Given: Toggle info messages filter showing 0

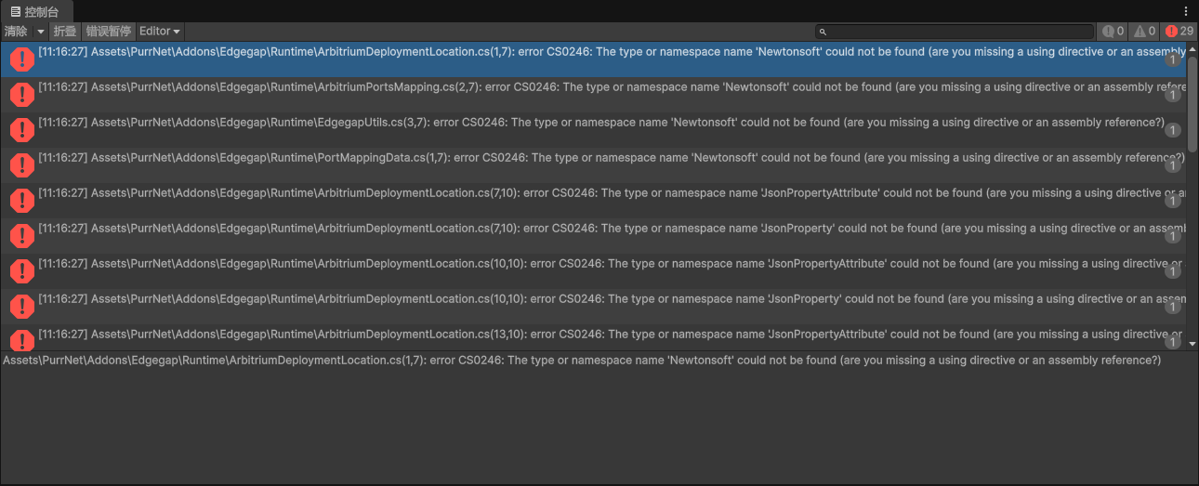Looking at the screenshot, I should pyautogui.click(x=1113, y=31).
